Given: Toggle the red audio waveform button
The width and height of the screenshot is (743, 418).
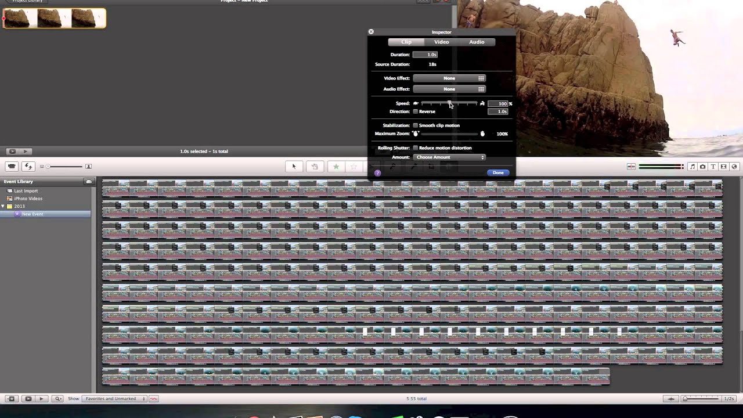Looking at the screenshot, I should click(x=153, y=399).
